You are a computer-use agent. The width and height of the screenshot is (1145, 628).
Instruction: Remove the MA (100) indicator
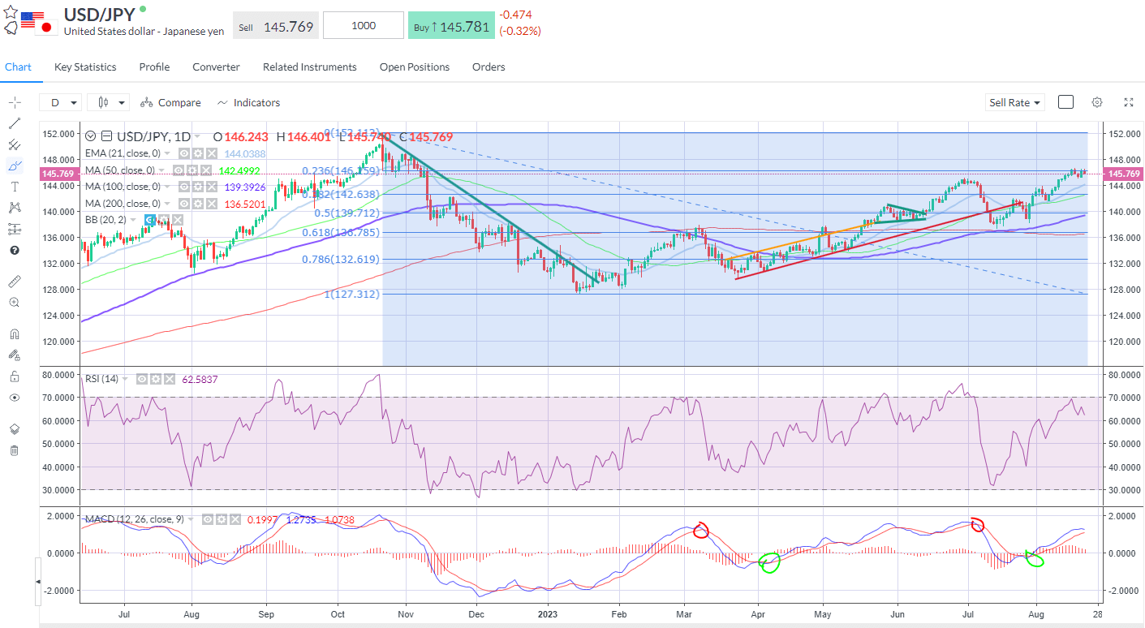pyautogui.click(x=212, y=187)
